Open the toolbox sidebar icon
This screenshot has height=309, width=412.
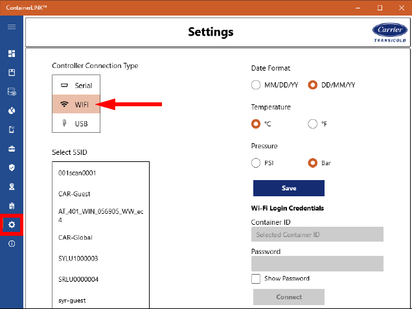click(x=12, y=149)
